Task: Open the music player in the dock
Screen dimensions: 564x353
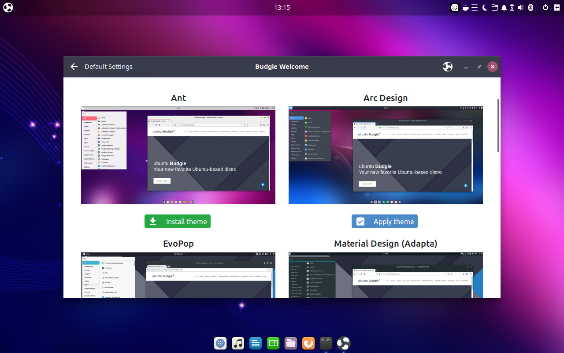Action: (x=238, y=343)
